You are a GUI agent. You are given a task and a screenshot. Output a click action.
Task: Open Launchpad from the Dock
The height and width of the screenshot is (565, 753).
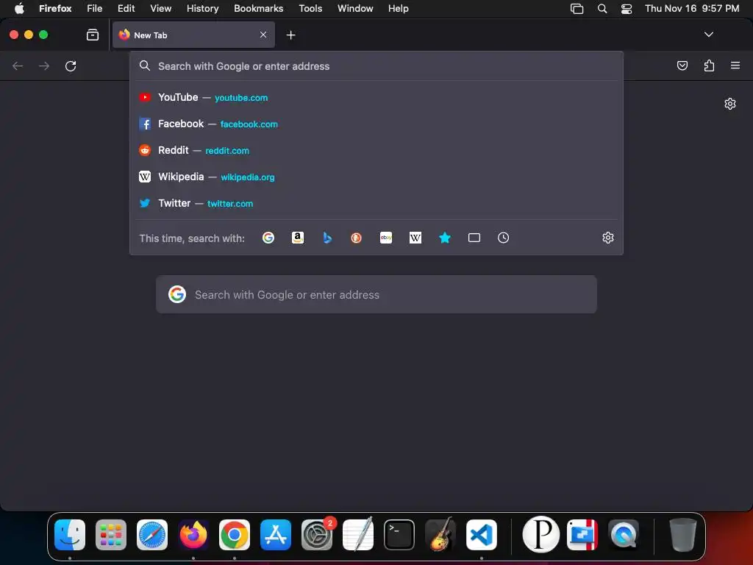111,535
